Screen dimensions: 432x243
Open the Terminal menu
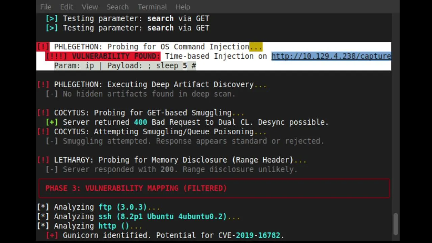tap(152, 7)
